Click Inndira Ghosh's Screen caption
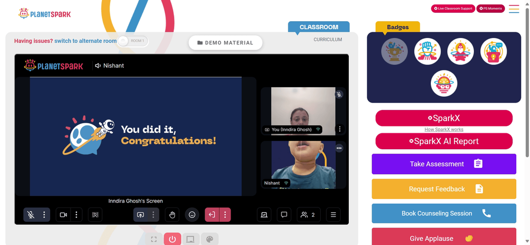 [x=136, y=201]
